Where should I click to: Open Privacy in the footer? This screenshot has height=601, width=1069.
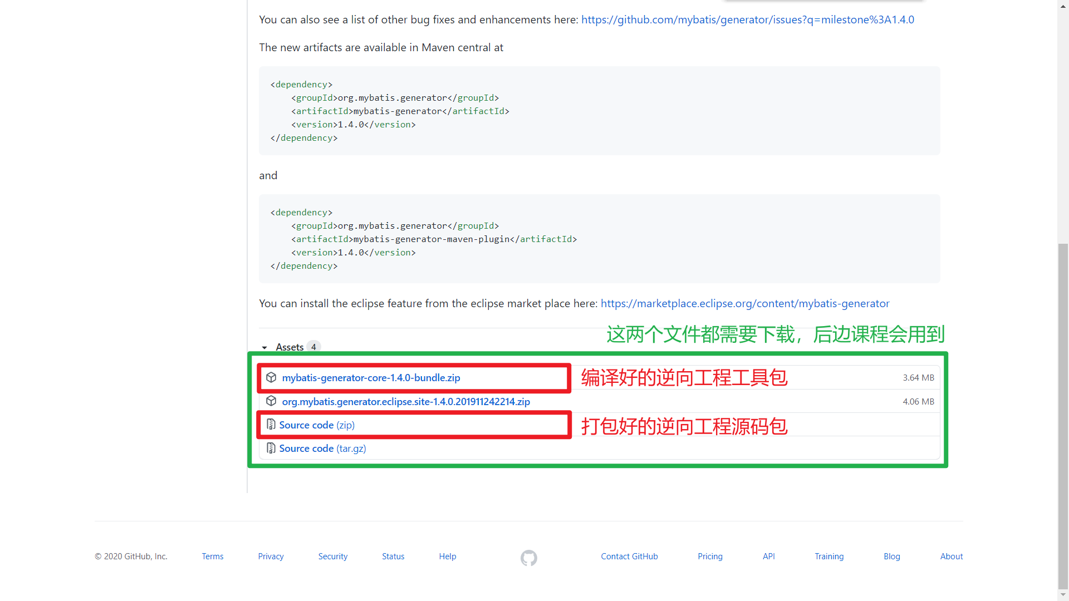click(x=271, y=556)
